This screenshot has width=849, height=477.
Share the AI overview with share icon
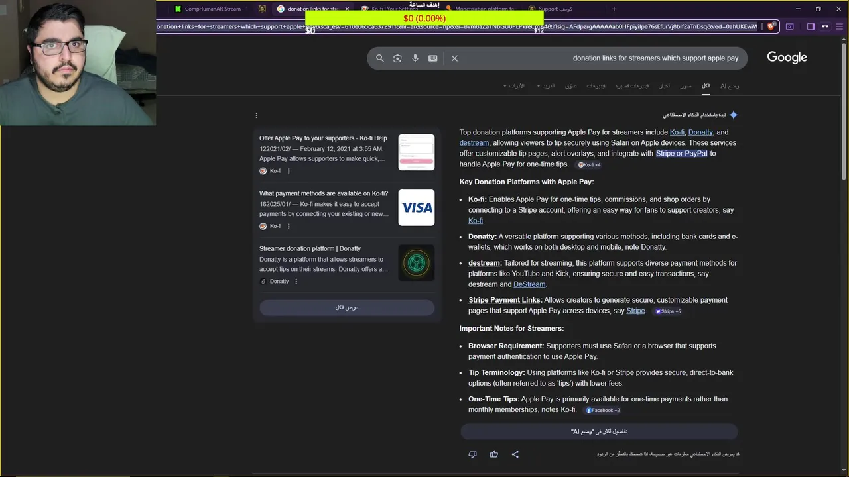click(515, 454)
